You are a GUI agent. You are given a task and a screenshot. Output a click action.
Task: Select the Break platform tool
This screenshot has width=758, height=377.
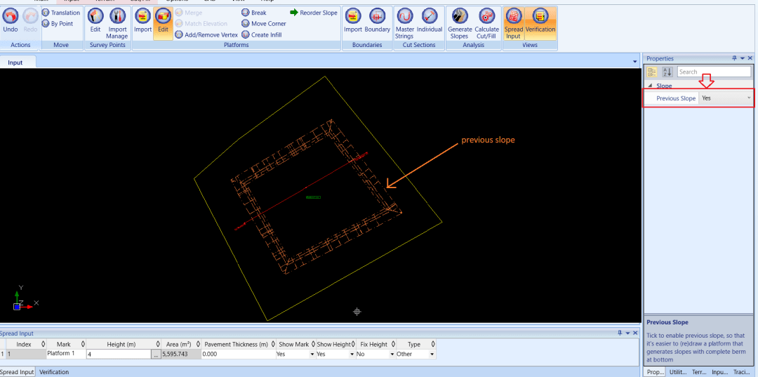254,13
